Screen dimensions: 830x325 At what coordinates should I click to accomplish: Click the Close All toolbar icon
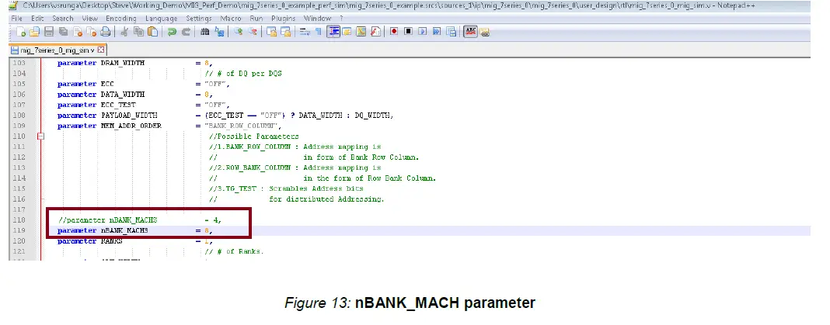(x=92, y=32)
